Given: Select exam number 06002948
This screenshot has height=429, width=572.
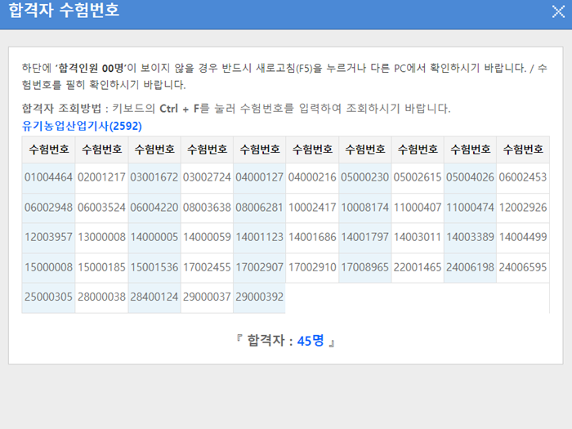Looking at the screenshot, I should (48, 208).
